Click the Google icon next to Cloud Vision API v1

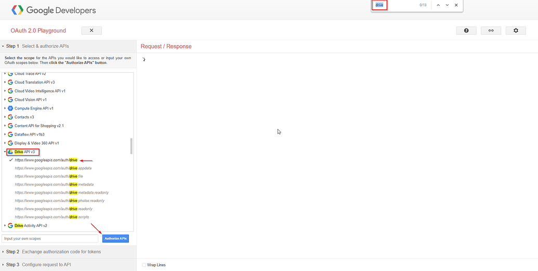point(10,99)
